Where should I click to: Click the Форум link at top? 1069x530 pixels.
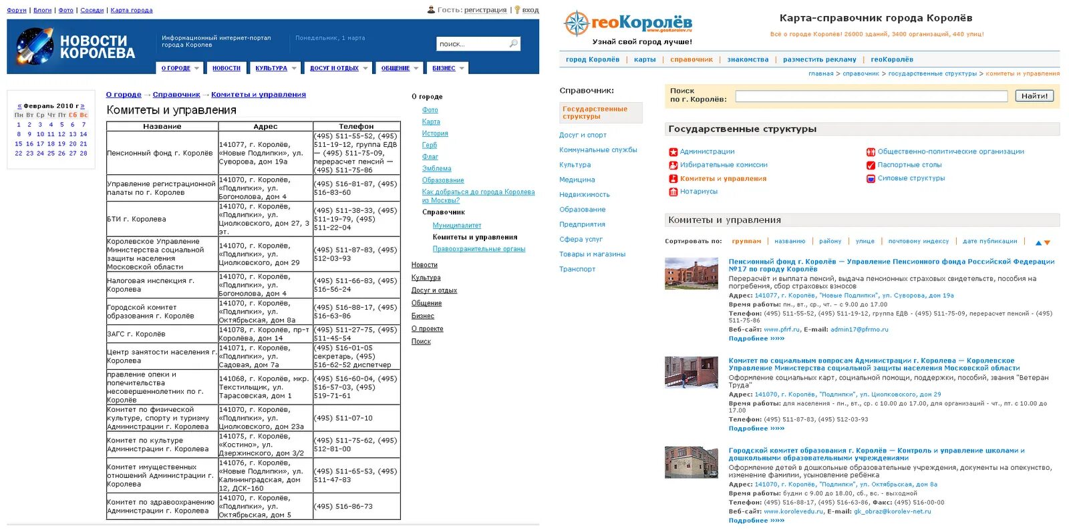point(17,10)
